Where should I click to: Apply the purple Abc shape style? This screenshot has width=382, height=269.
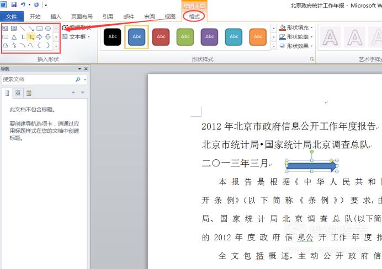point(209,37)
